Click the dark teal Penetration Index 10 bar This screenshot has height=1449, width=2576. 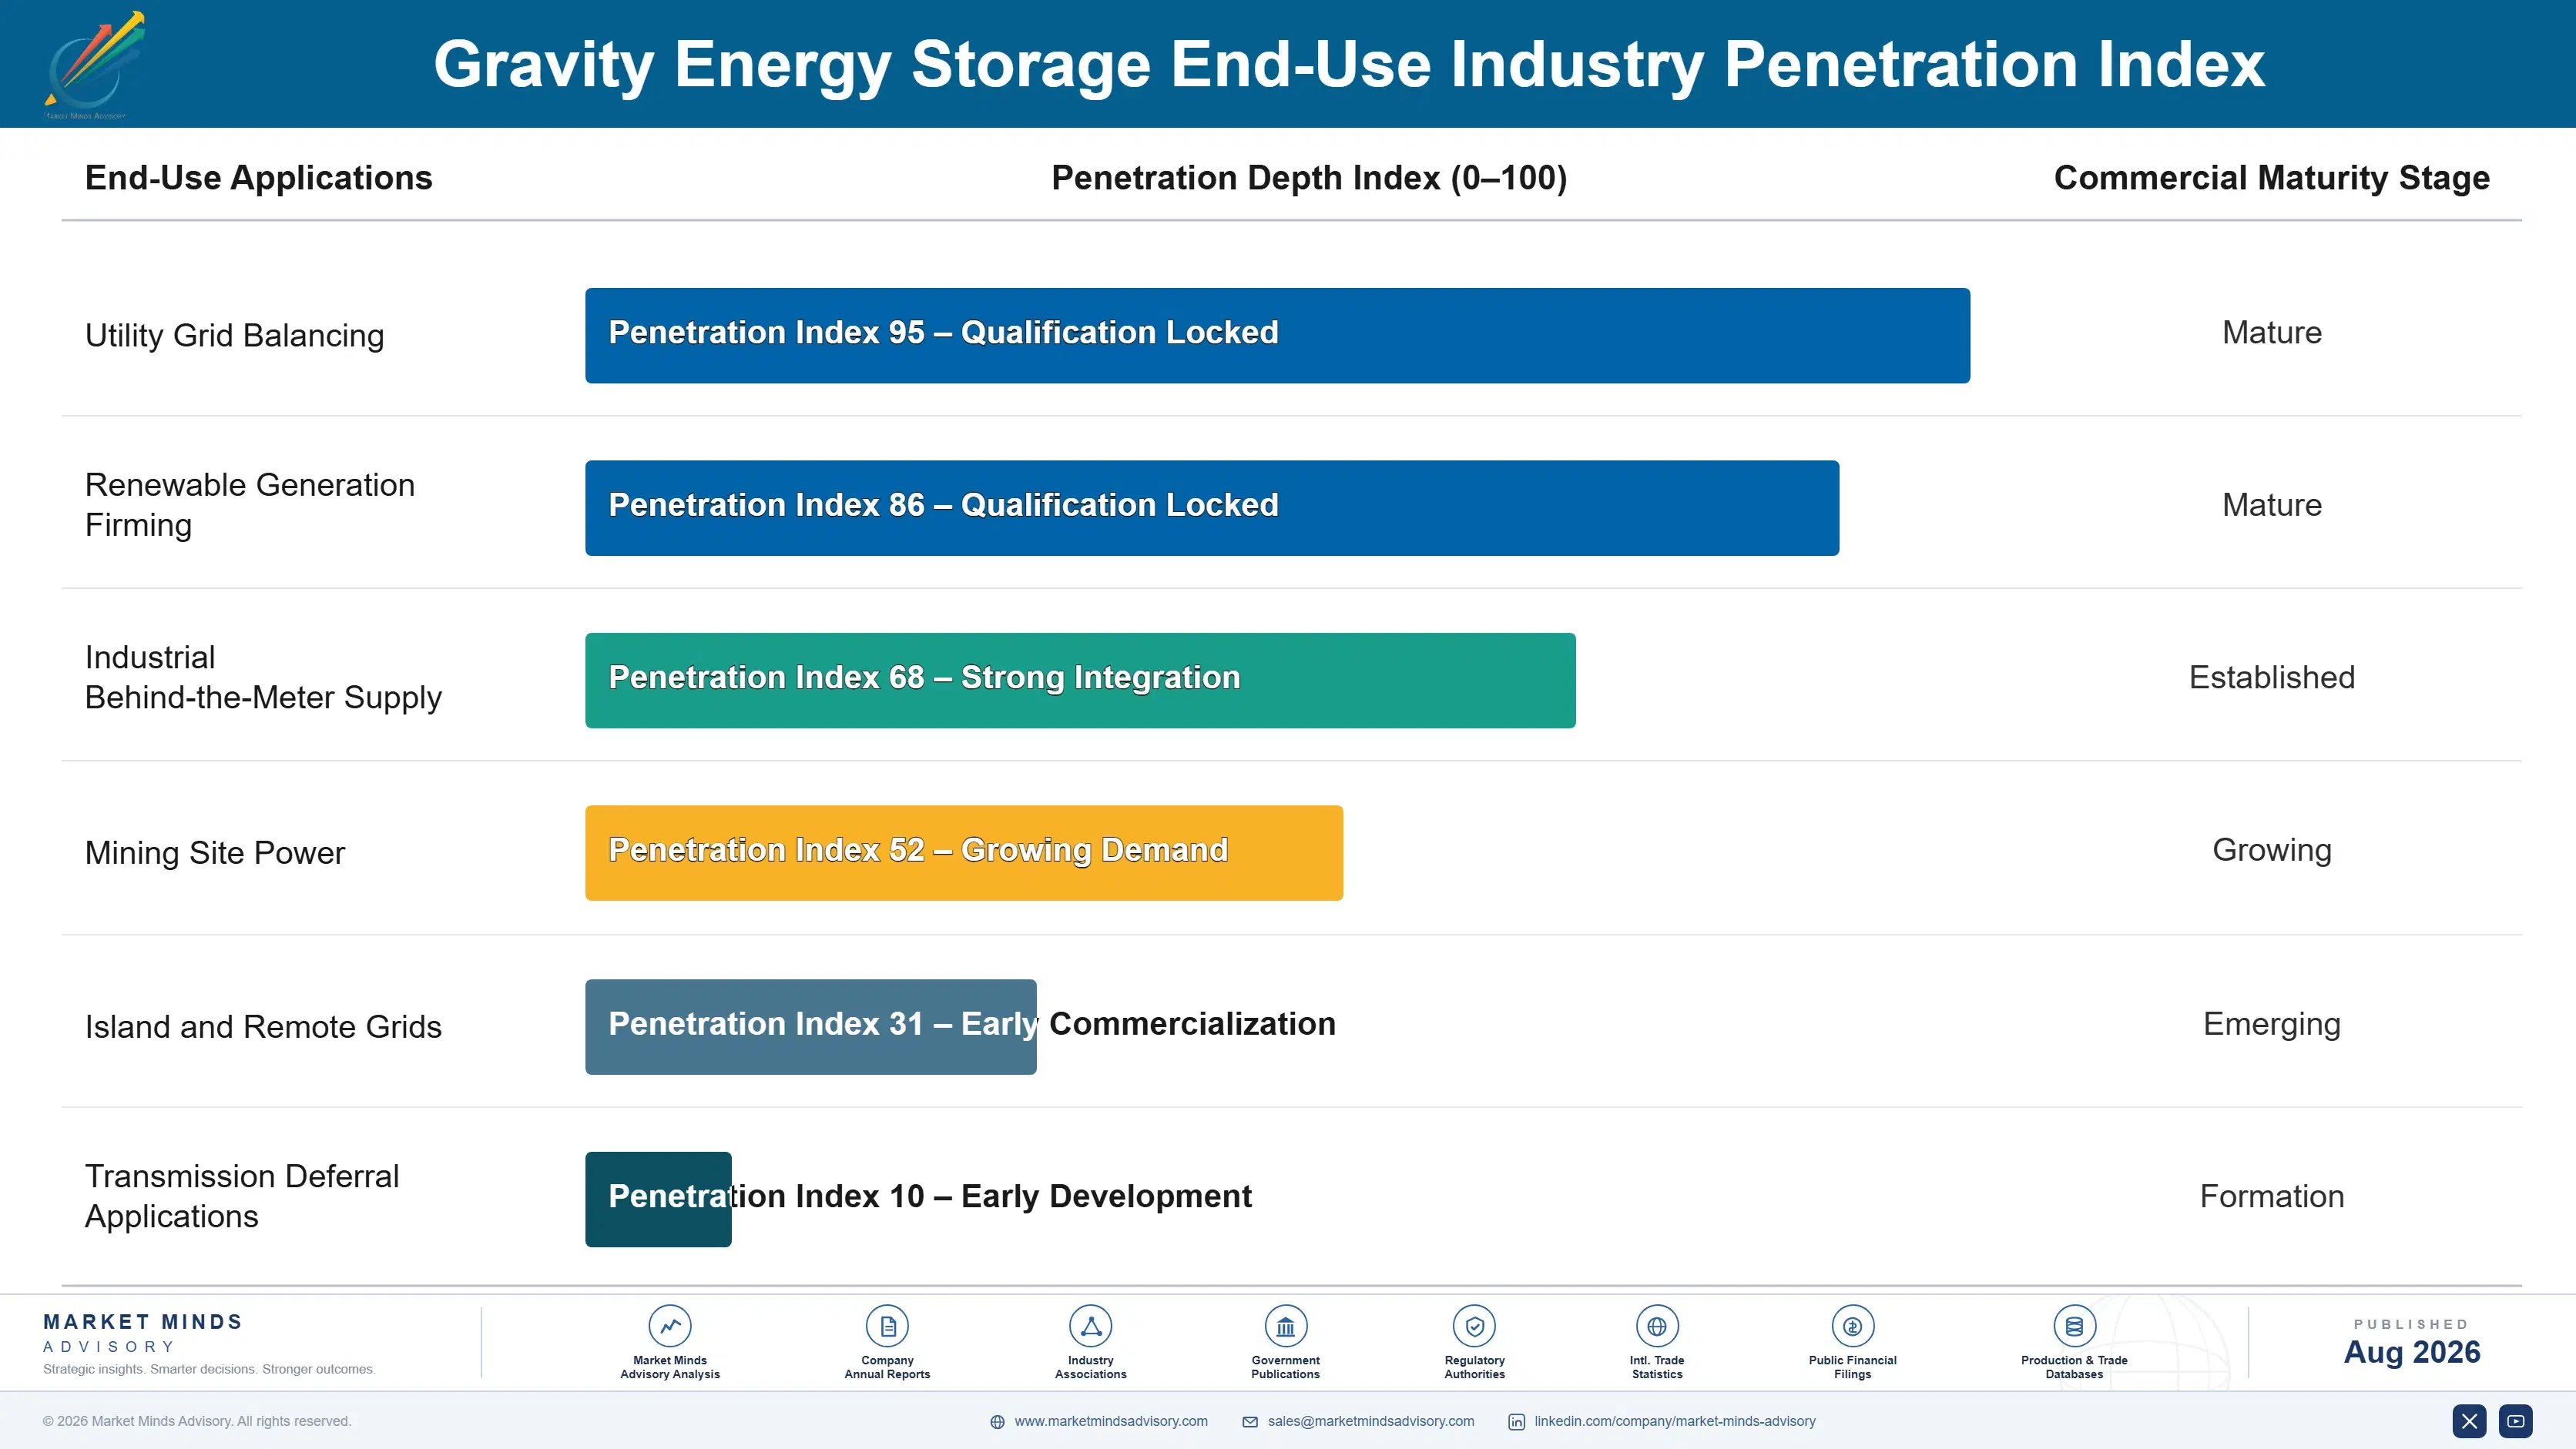[x=658, y=1200]
